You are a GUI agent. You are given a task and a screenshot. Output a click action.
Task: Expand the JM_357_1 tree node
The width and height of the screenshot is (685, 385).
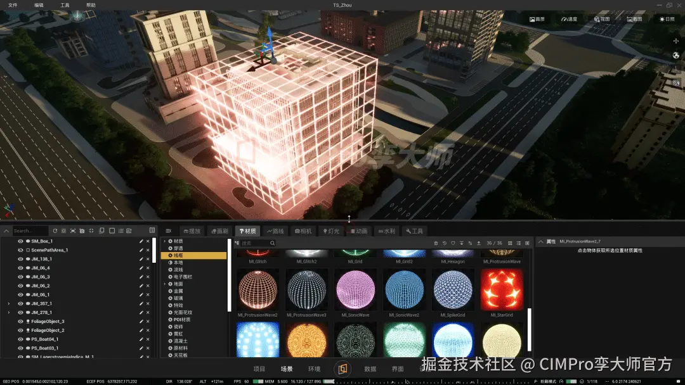9,304
